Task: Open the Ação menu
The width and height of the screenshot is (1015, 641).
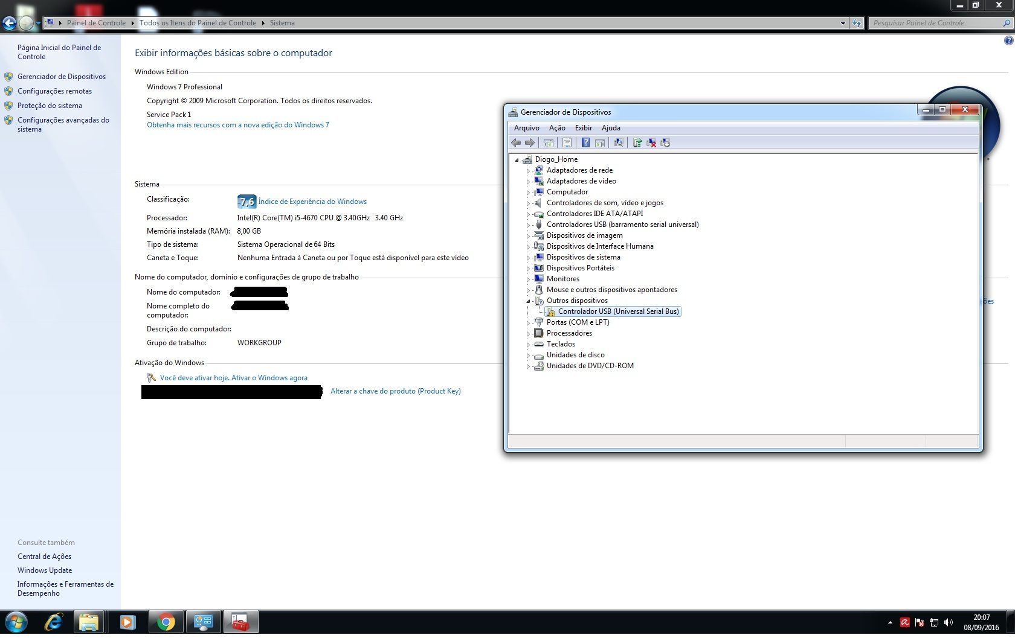Action: [x=557, y=128]
